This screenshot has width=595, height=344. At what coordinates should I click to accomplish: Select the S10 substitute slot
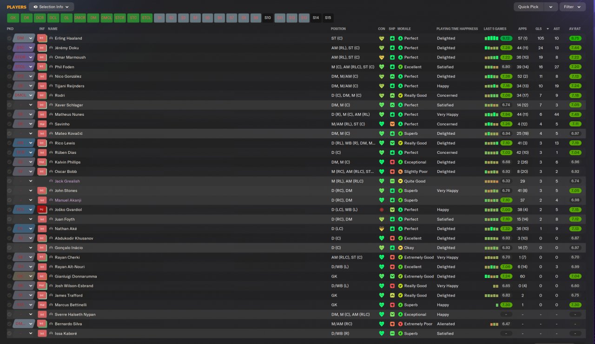point(268,18)
